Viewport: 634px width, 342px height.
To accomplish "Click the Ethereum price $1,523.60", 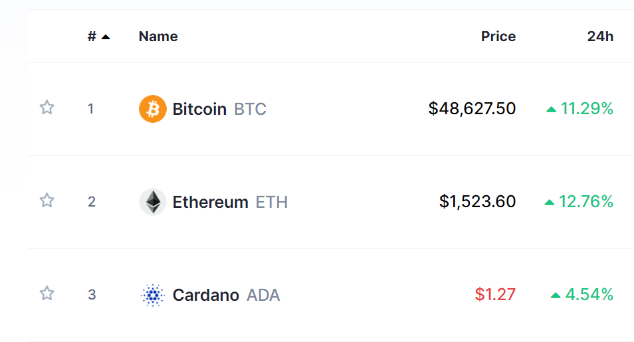I will pyautogui.click(x=477, y=201).
